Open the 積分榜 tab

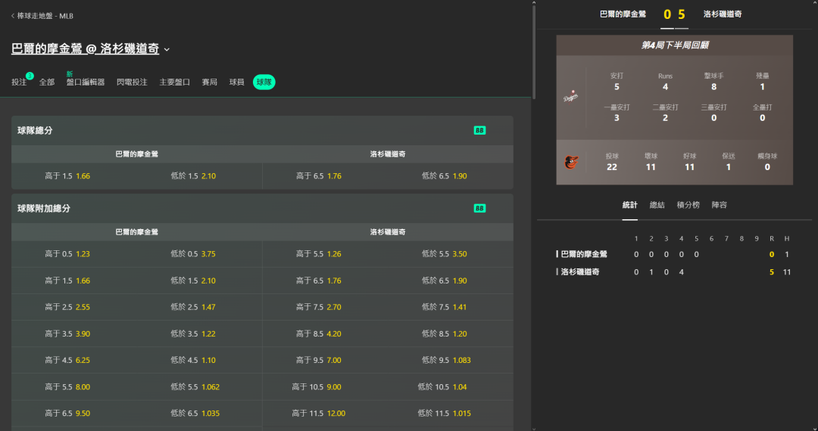[688, 205]
